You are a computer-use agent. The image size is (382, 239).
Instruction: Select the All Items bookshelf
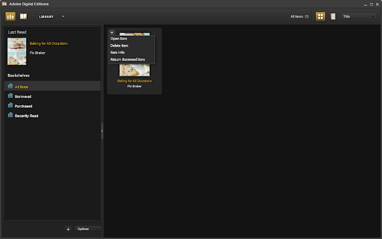coord(53,86)
